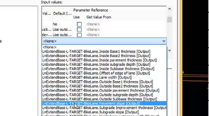
Task: Click scroll-up arrow of Input values list
Action: point(170,9)
